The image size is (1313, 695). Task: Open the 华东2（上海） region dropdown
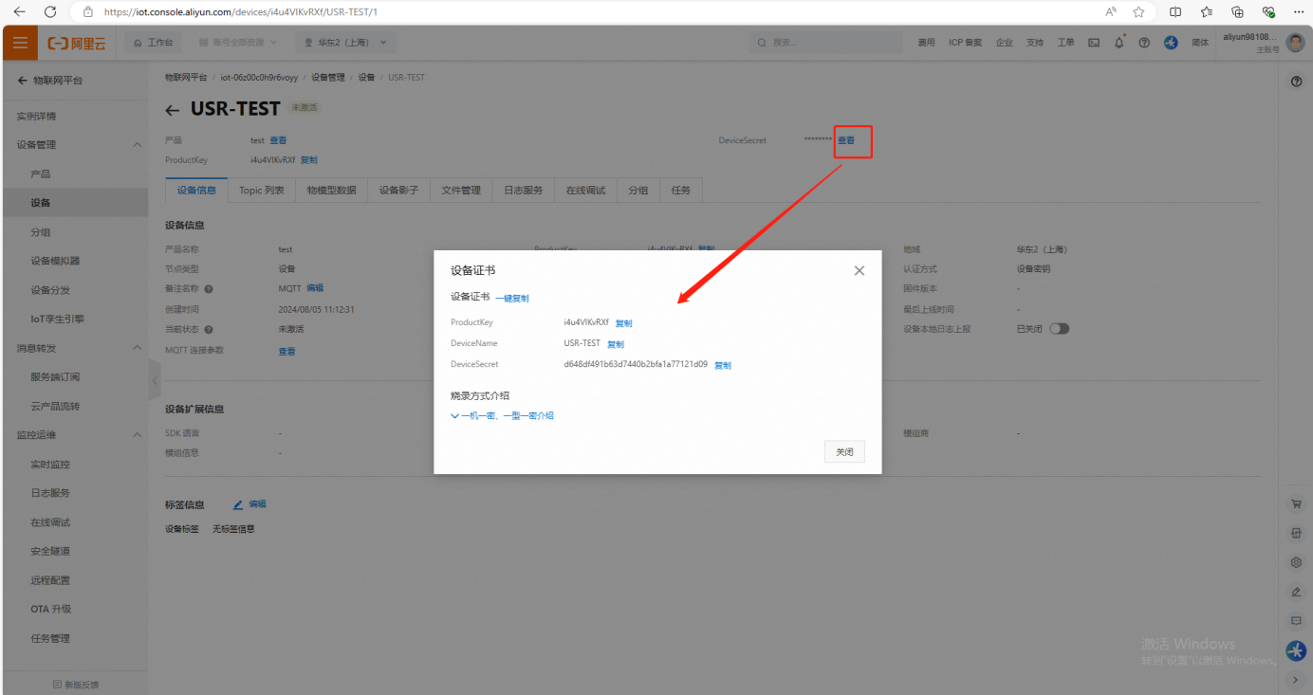345,43
